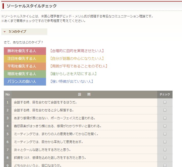Tick the question 6 checkbox

(165, 142)
